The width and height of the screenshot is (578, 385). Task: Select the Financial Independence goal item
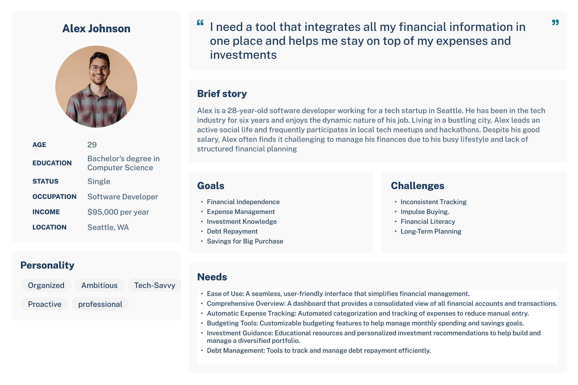click(x=243, y=202)
